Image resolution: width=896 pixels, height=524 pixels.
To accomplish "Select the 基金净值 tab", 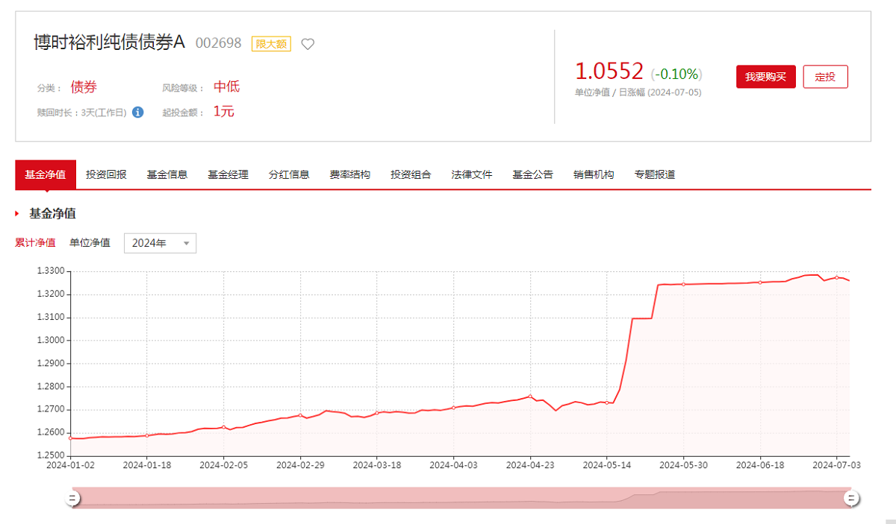I will point(46,174).
